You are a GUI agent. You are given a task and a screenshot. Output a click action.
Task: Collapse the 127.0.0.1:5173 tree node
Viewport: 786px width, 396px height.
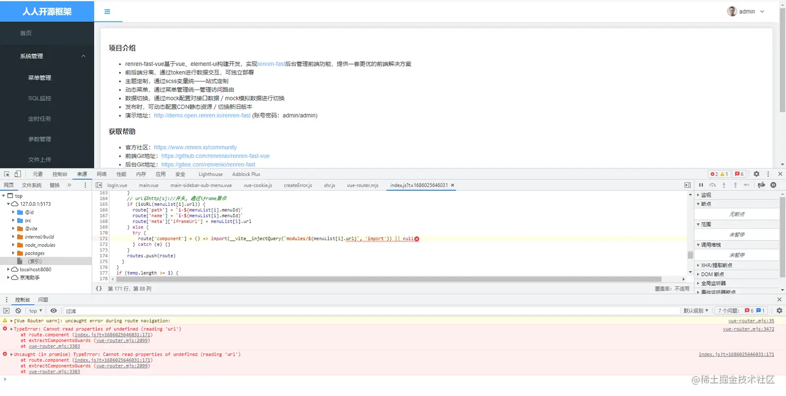9,204
